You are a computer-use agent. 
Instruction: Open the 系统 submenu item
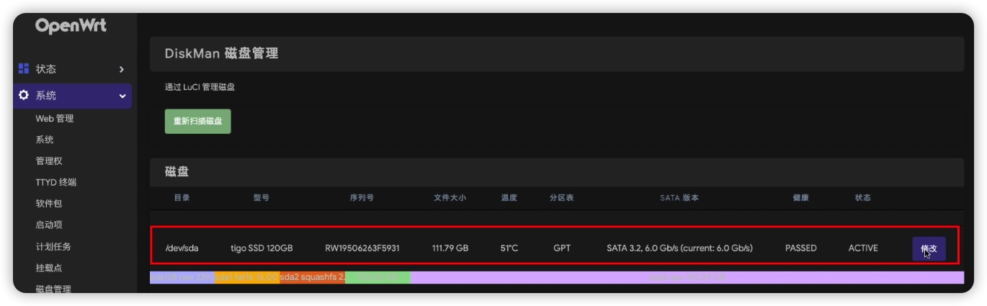click(45, 140)
